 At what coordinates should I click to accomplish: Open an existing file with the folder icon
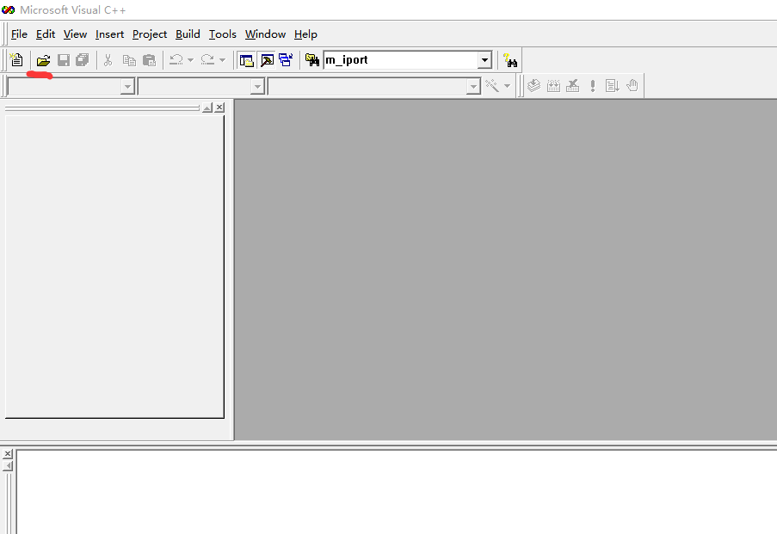pos(41,59)
